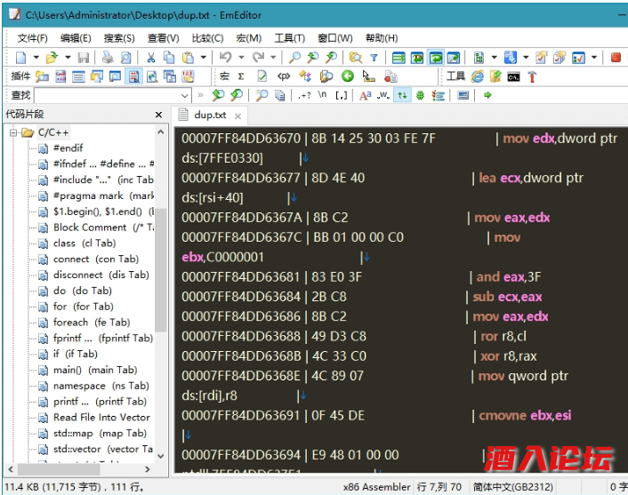Switch to the dup.txt tab
This screenshot has width=628, height=495.
pyautogui.click(x=210, y=115)
